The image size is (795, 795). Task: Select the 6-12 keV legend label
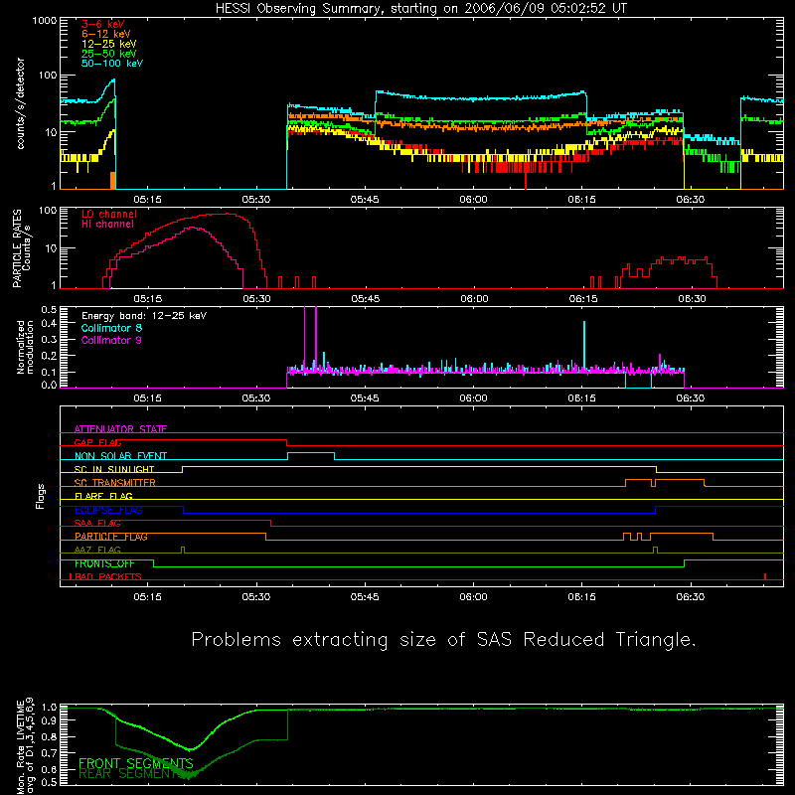click(x=105, y=34)
